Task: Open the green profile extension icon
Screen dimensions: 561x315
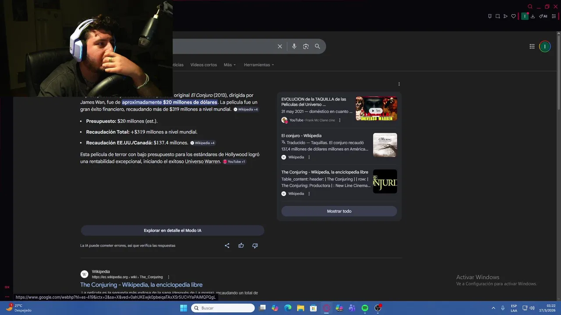Action: click(525, 16)
